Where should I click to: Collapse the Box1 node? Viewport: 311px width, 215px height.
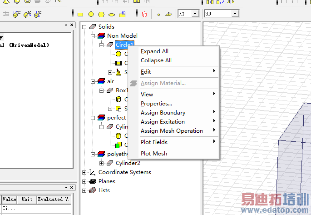pyautogui.click(x=101, y=90)
